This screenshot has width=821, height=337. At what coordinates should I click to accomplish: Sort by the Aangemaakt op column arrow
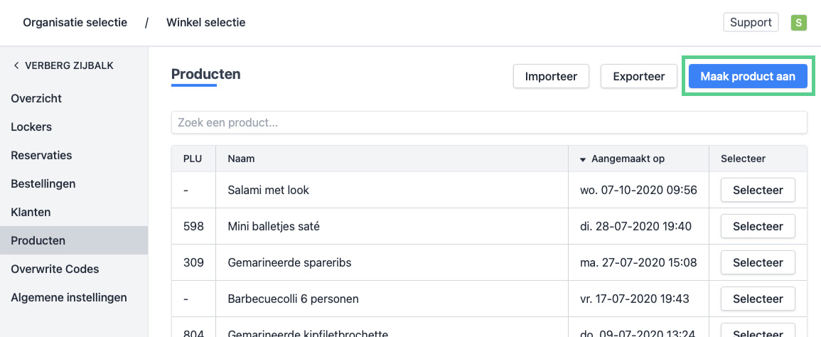583,159
